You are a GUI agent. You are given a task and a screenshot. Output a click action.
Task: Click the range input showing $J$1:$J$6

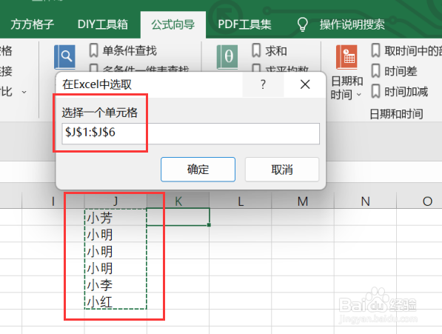190,133
